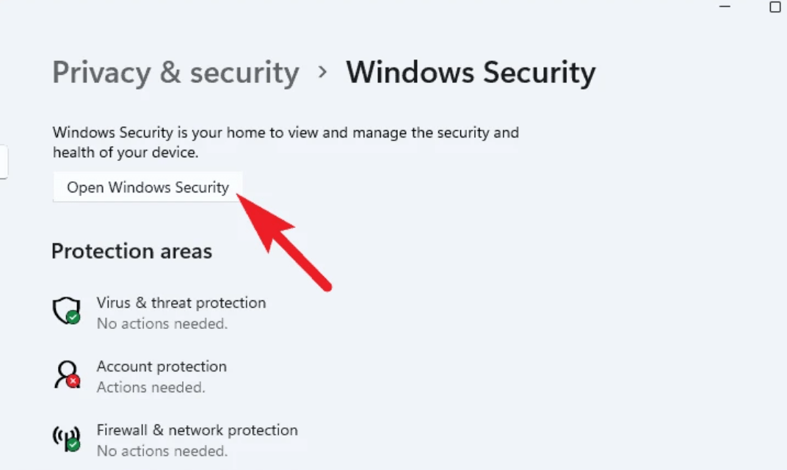Screen dimensions: 787x470
Task: Maximize the Settings window
Action: pyautogui.click(x=775, y=7)
